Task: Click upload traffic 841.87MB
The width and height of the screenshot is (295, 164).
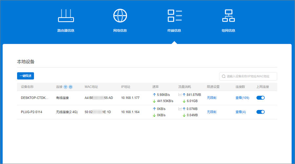Action: tap(194, 95)
